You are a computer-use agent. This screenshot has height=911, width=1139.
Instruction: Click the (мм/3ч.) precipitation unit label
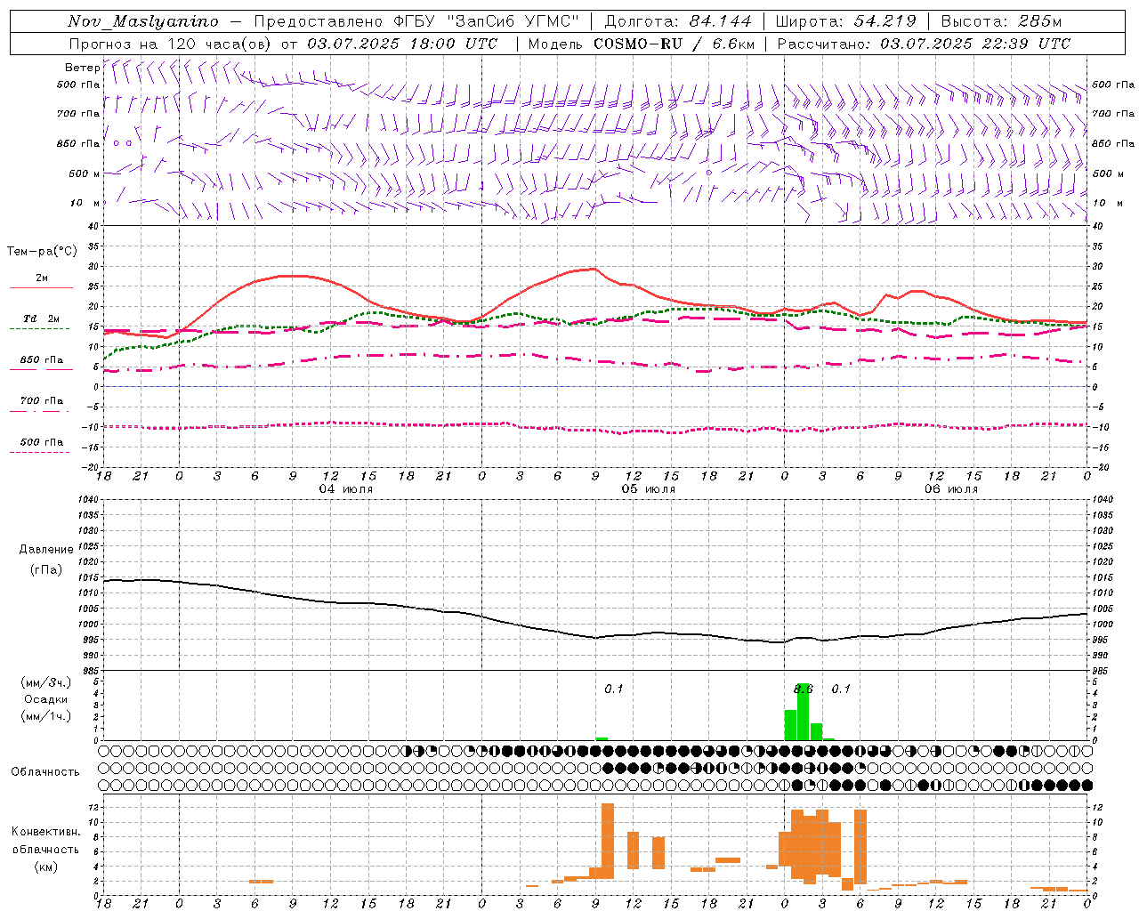click(x=46, y=682)
